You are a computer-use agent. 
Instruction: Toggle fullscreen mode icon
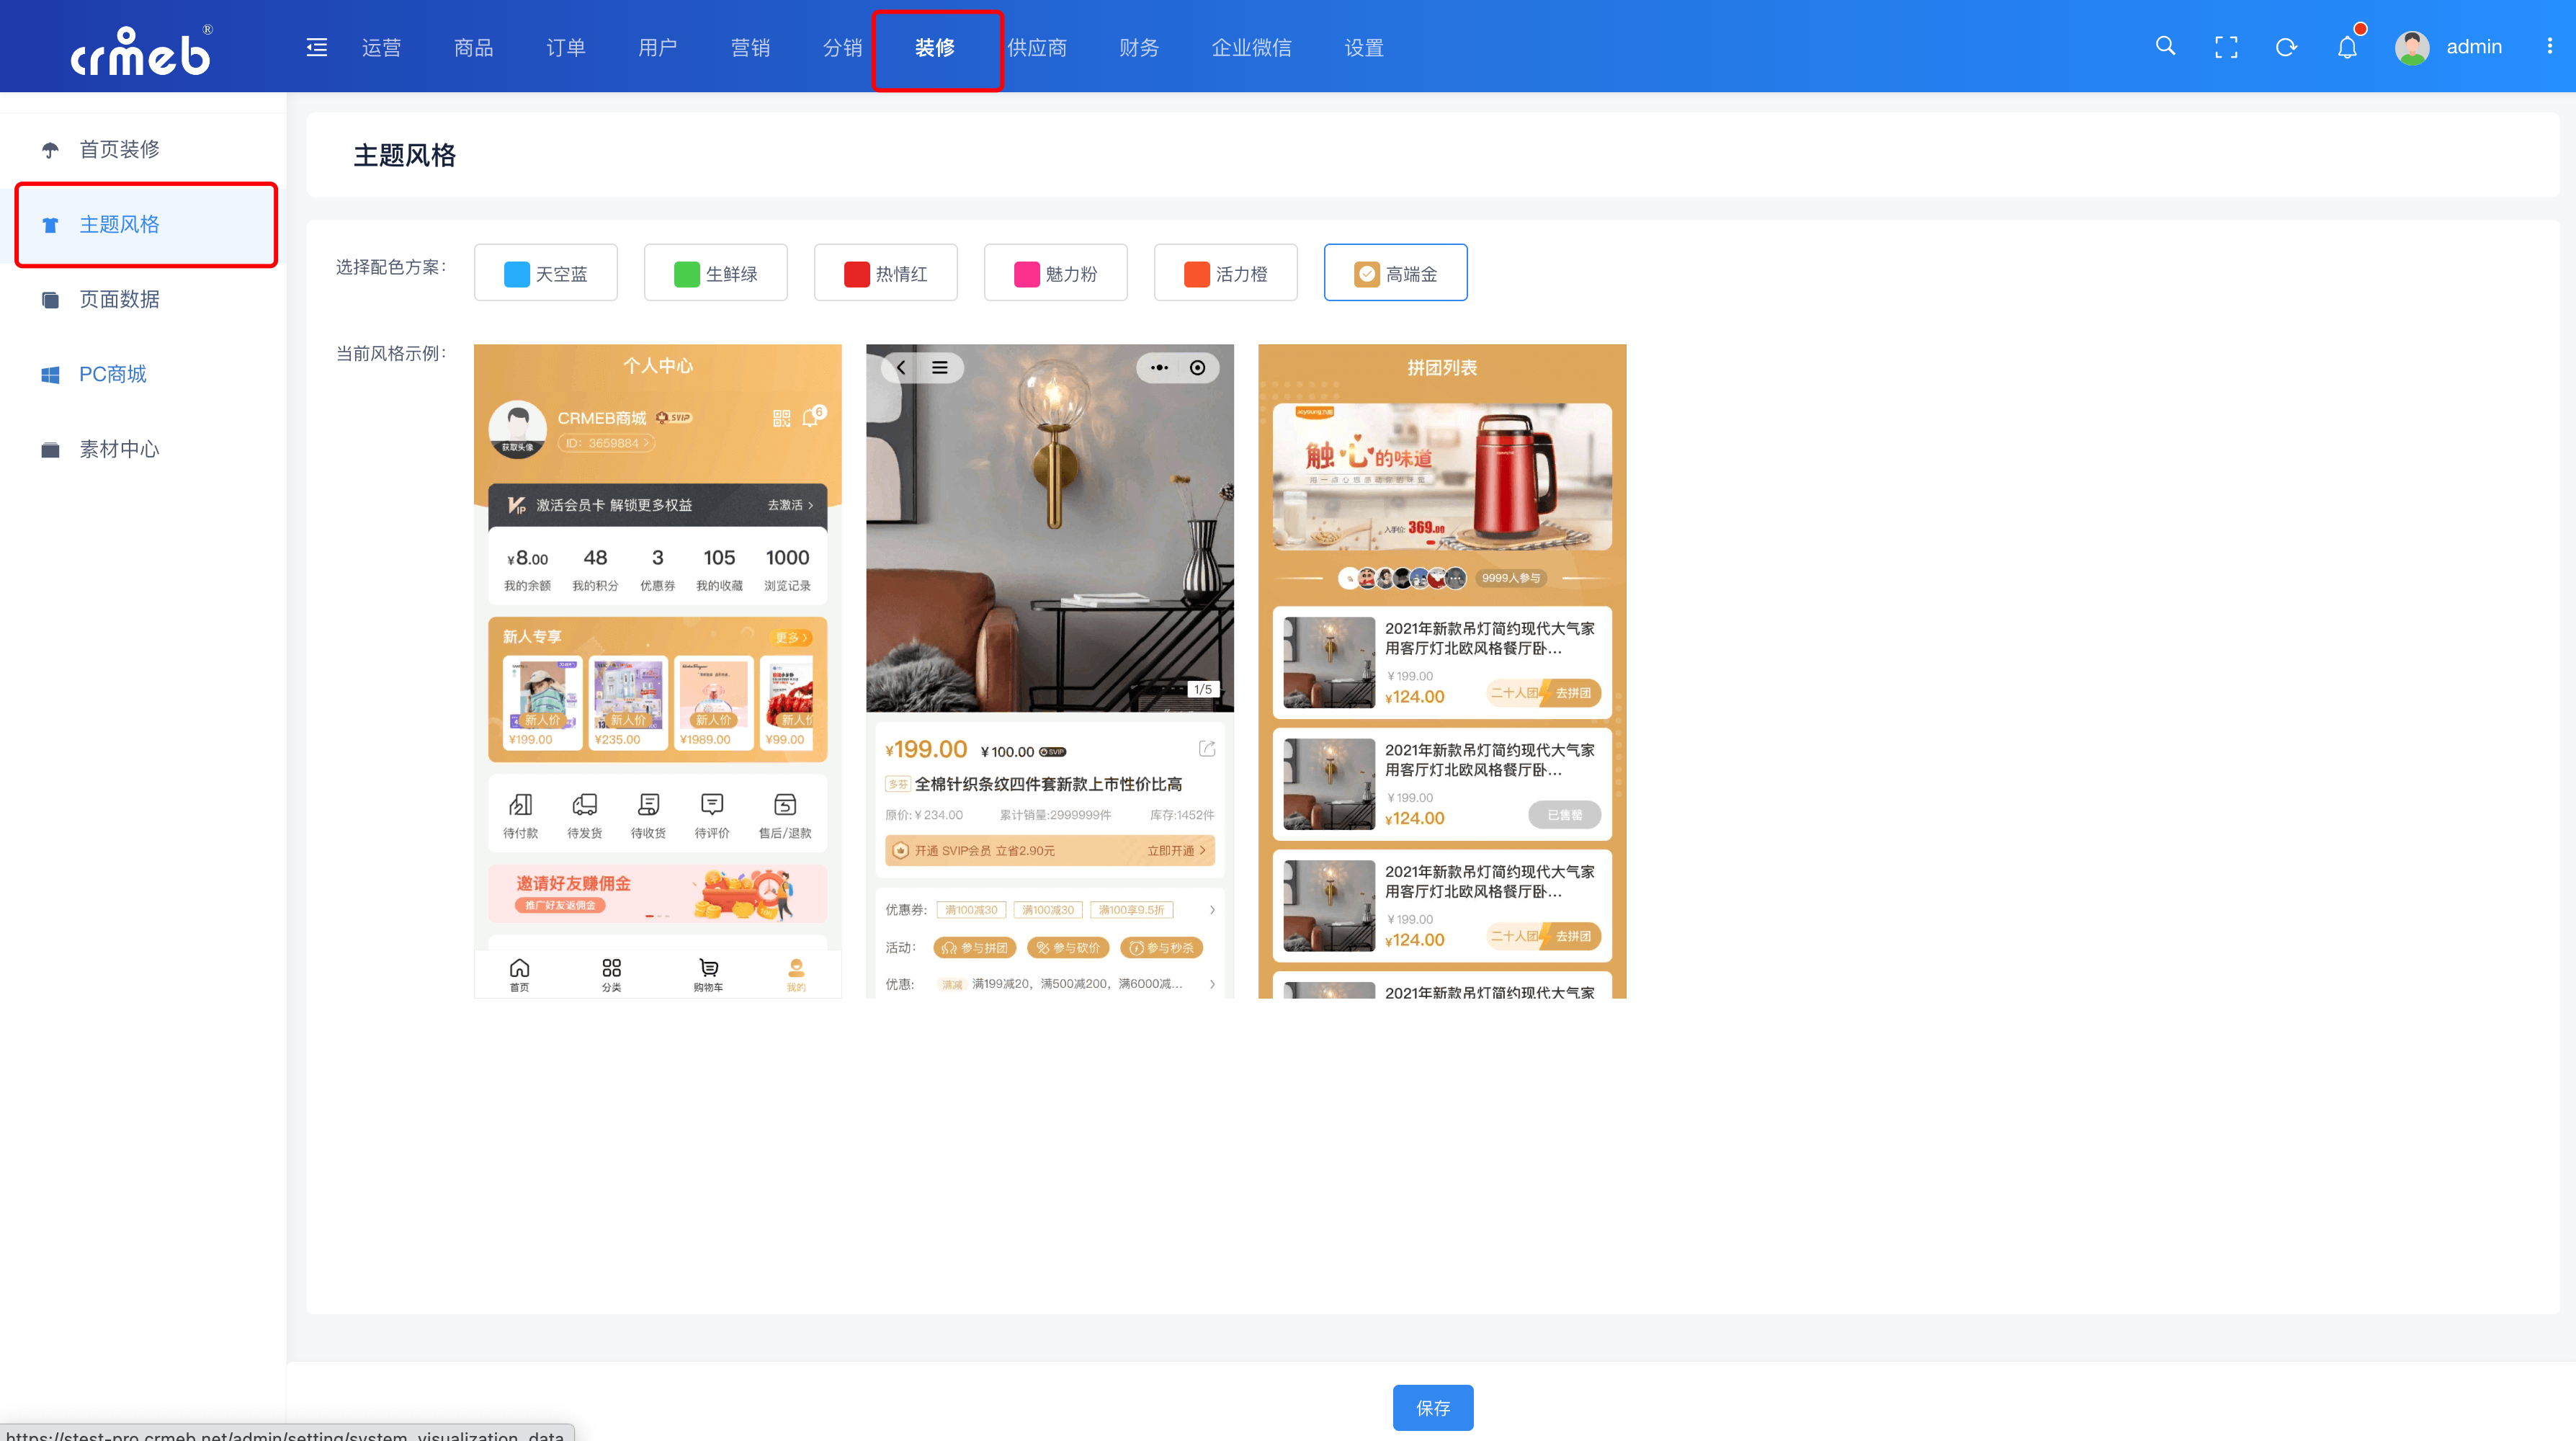tap(2226, 47)
